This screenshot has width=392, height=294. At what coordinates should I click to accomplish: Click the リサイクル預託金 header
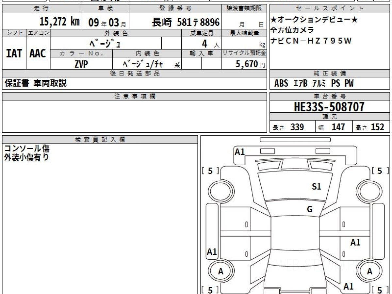click(244, 53)
